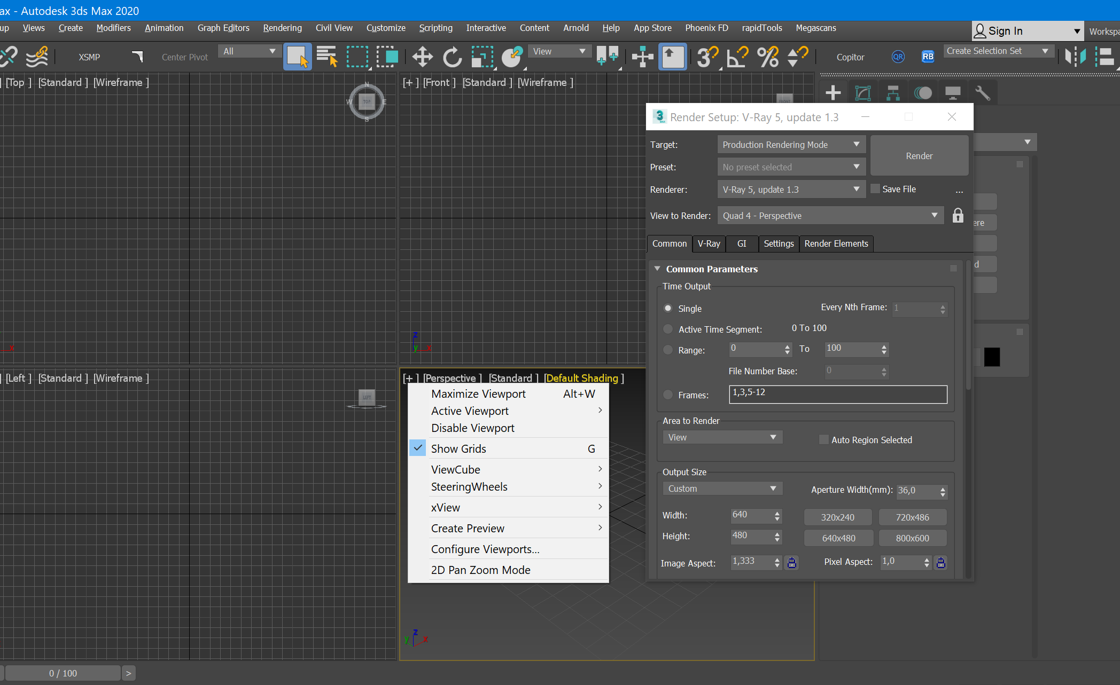Choose Rectangular Selection Region tool

[x=357, y=57]
